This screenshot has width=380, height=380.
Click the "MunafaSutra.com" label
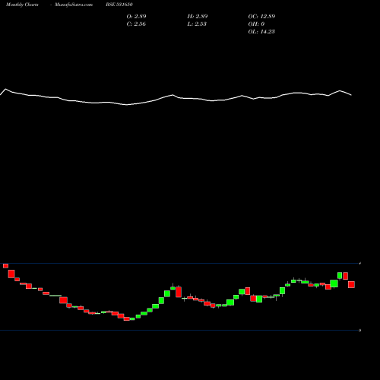point(74,5)
